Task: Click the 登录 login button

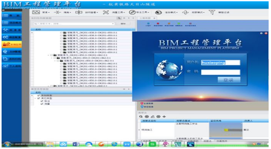Action: [x=229, y=80]
